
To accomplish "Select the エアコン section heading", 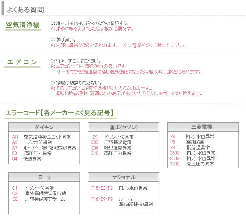I will [22, 62].
